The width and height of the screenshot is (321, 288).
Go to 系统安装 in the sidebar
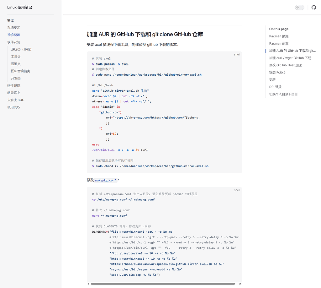pos(14,28)
